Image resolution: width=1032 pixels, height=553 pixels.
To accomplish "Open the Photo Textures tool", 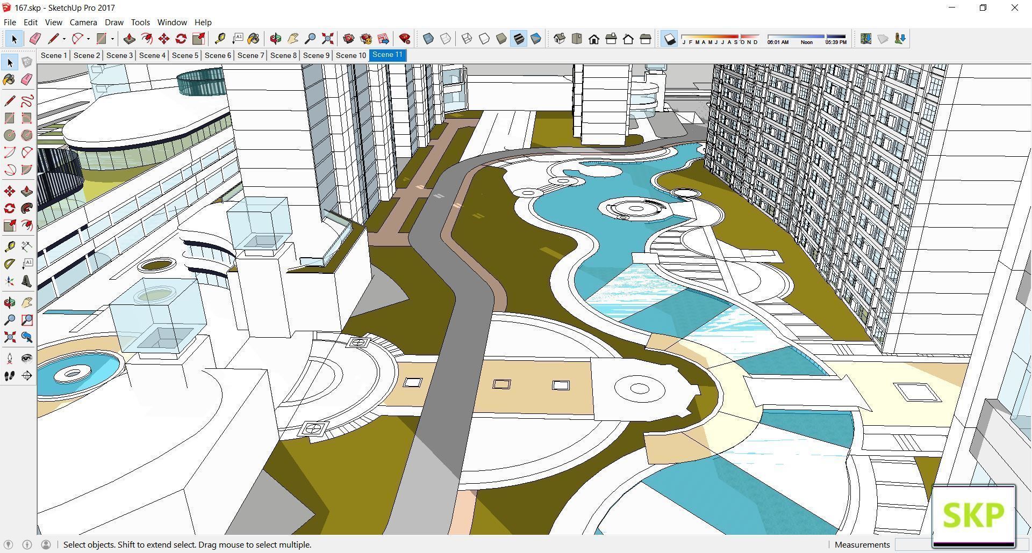I will click(x=900, y=39).
